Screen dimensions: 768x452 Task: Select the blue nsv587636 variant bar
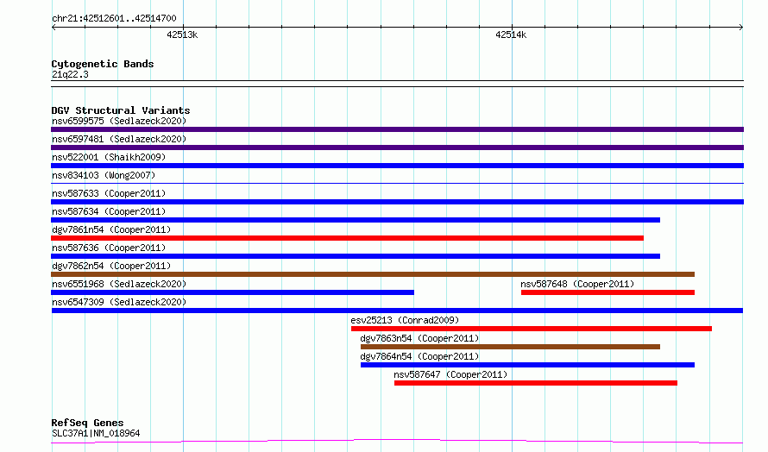point(356,256)
